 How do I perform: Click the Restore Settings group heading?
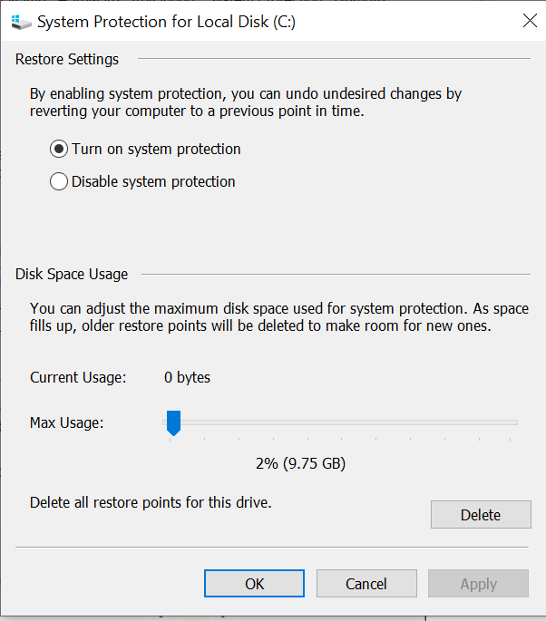[x=67, y=59]
